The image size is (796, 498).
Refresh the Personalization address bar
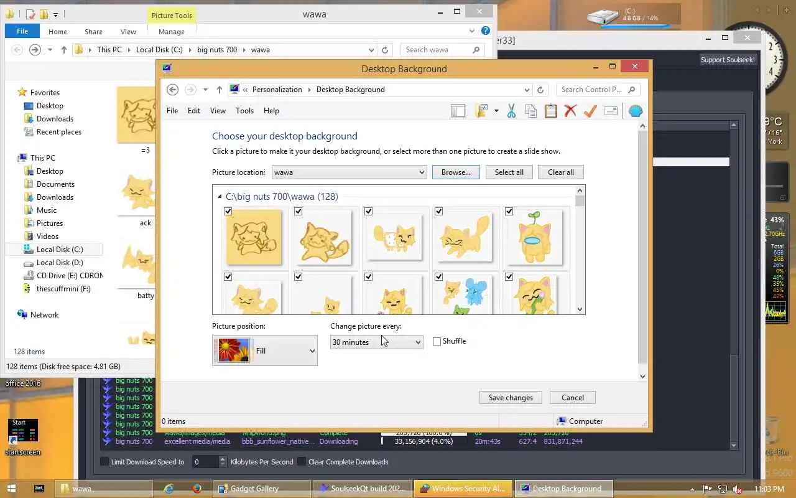click(540, 90)
